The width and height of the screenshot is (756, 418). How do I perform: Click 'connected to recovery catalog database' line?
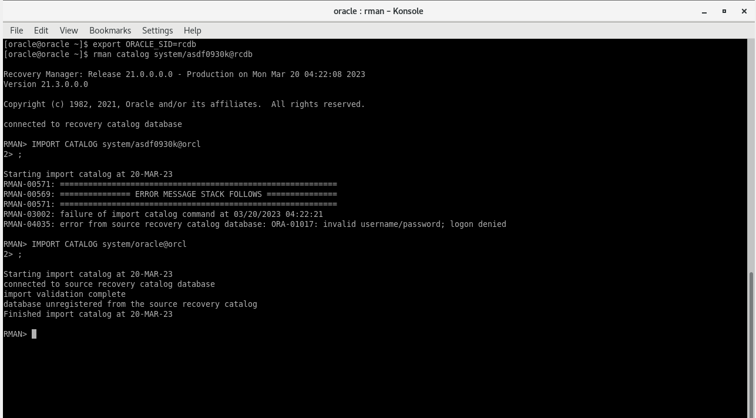click(93, 124)
